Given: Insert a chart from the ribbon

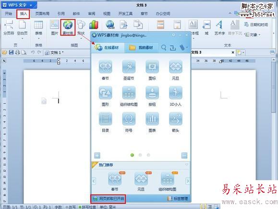Looking at the screenshot, I should click(94, 25).
